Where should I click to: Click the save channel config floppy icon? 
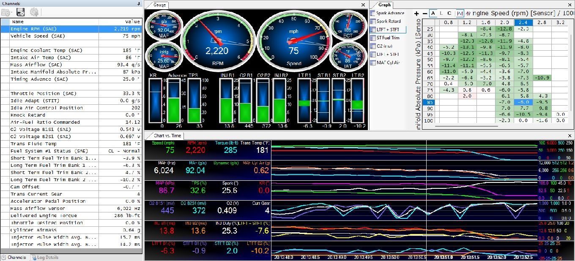point(20,12)
